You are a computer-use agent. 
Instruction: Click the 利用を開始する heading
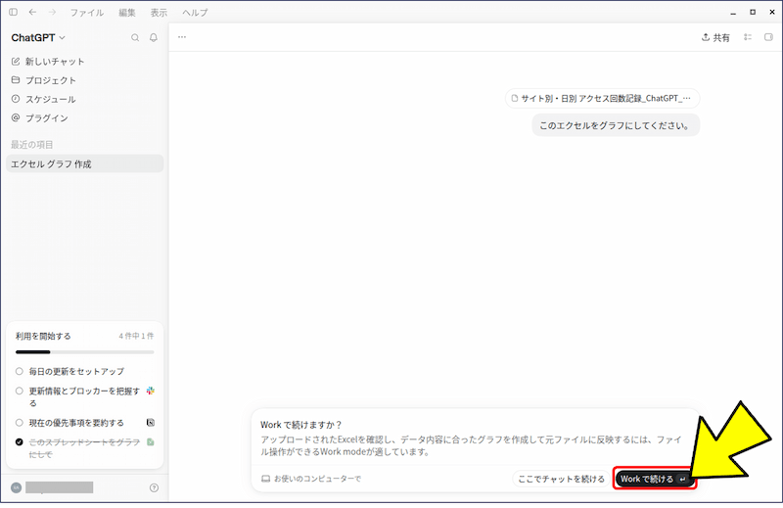pyautogui.click(x=43, y=336)
